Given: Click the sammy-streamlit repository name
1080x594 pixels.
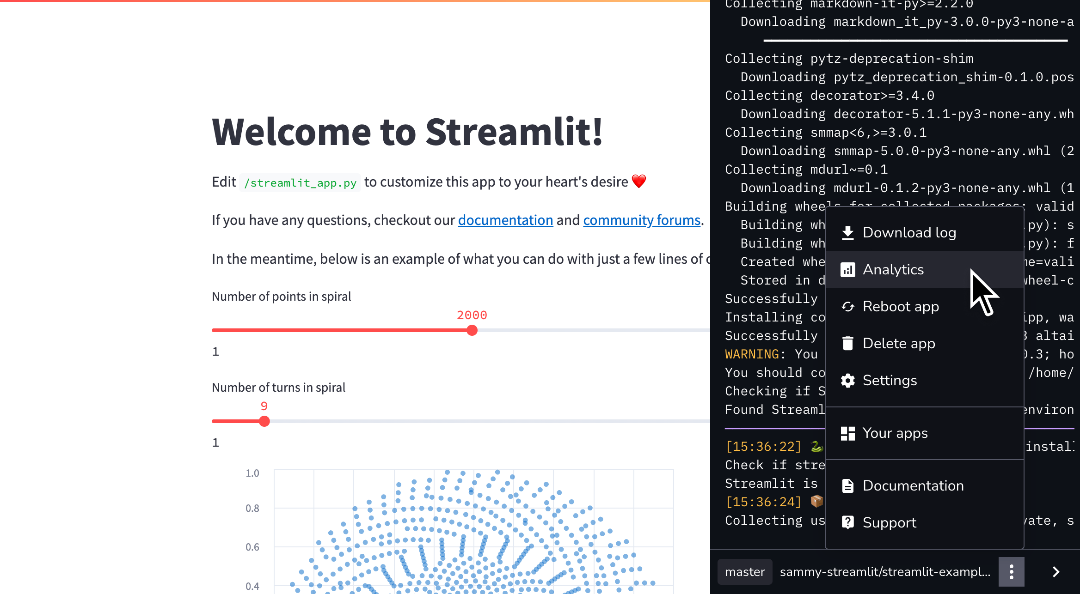Looking at the screenshot, I should 885,572.
